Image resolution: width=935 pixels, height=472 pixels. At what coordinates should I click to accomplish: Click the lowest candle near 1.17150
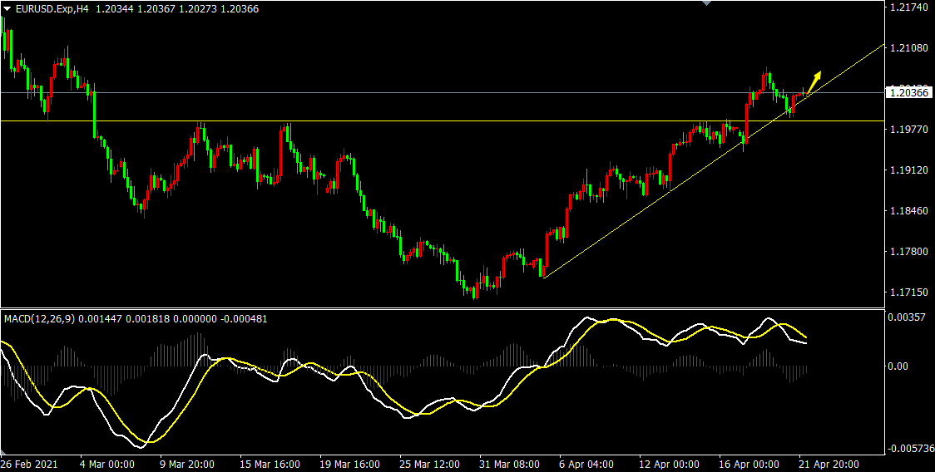475,293
